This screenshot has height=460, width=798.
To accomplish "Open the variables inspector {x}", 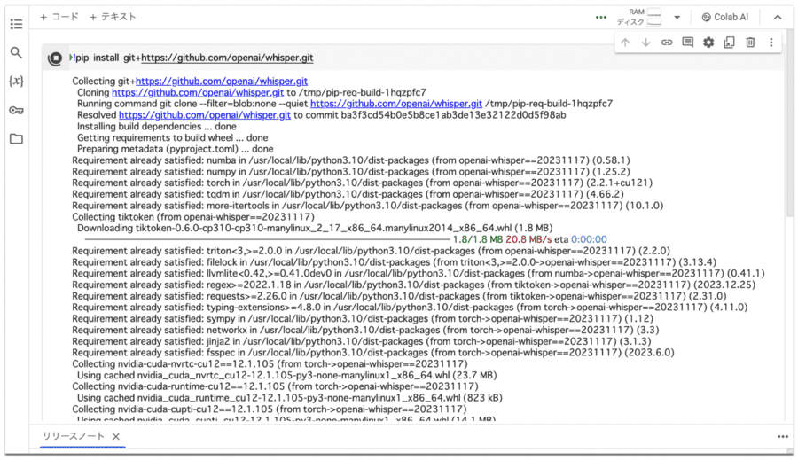I will (x=16, y=81).
